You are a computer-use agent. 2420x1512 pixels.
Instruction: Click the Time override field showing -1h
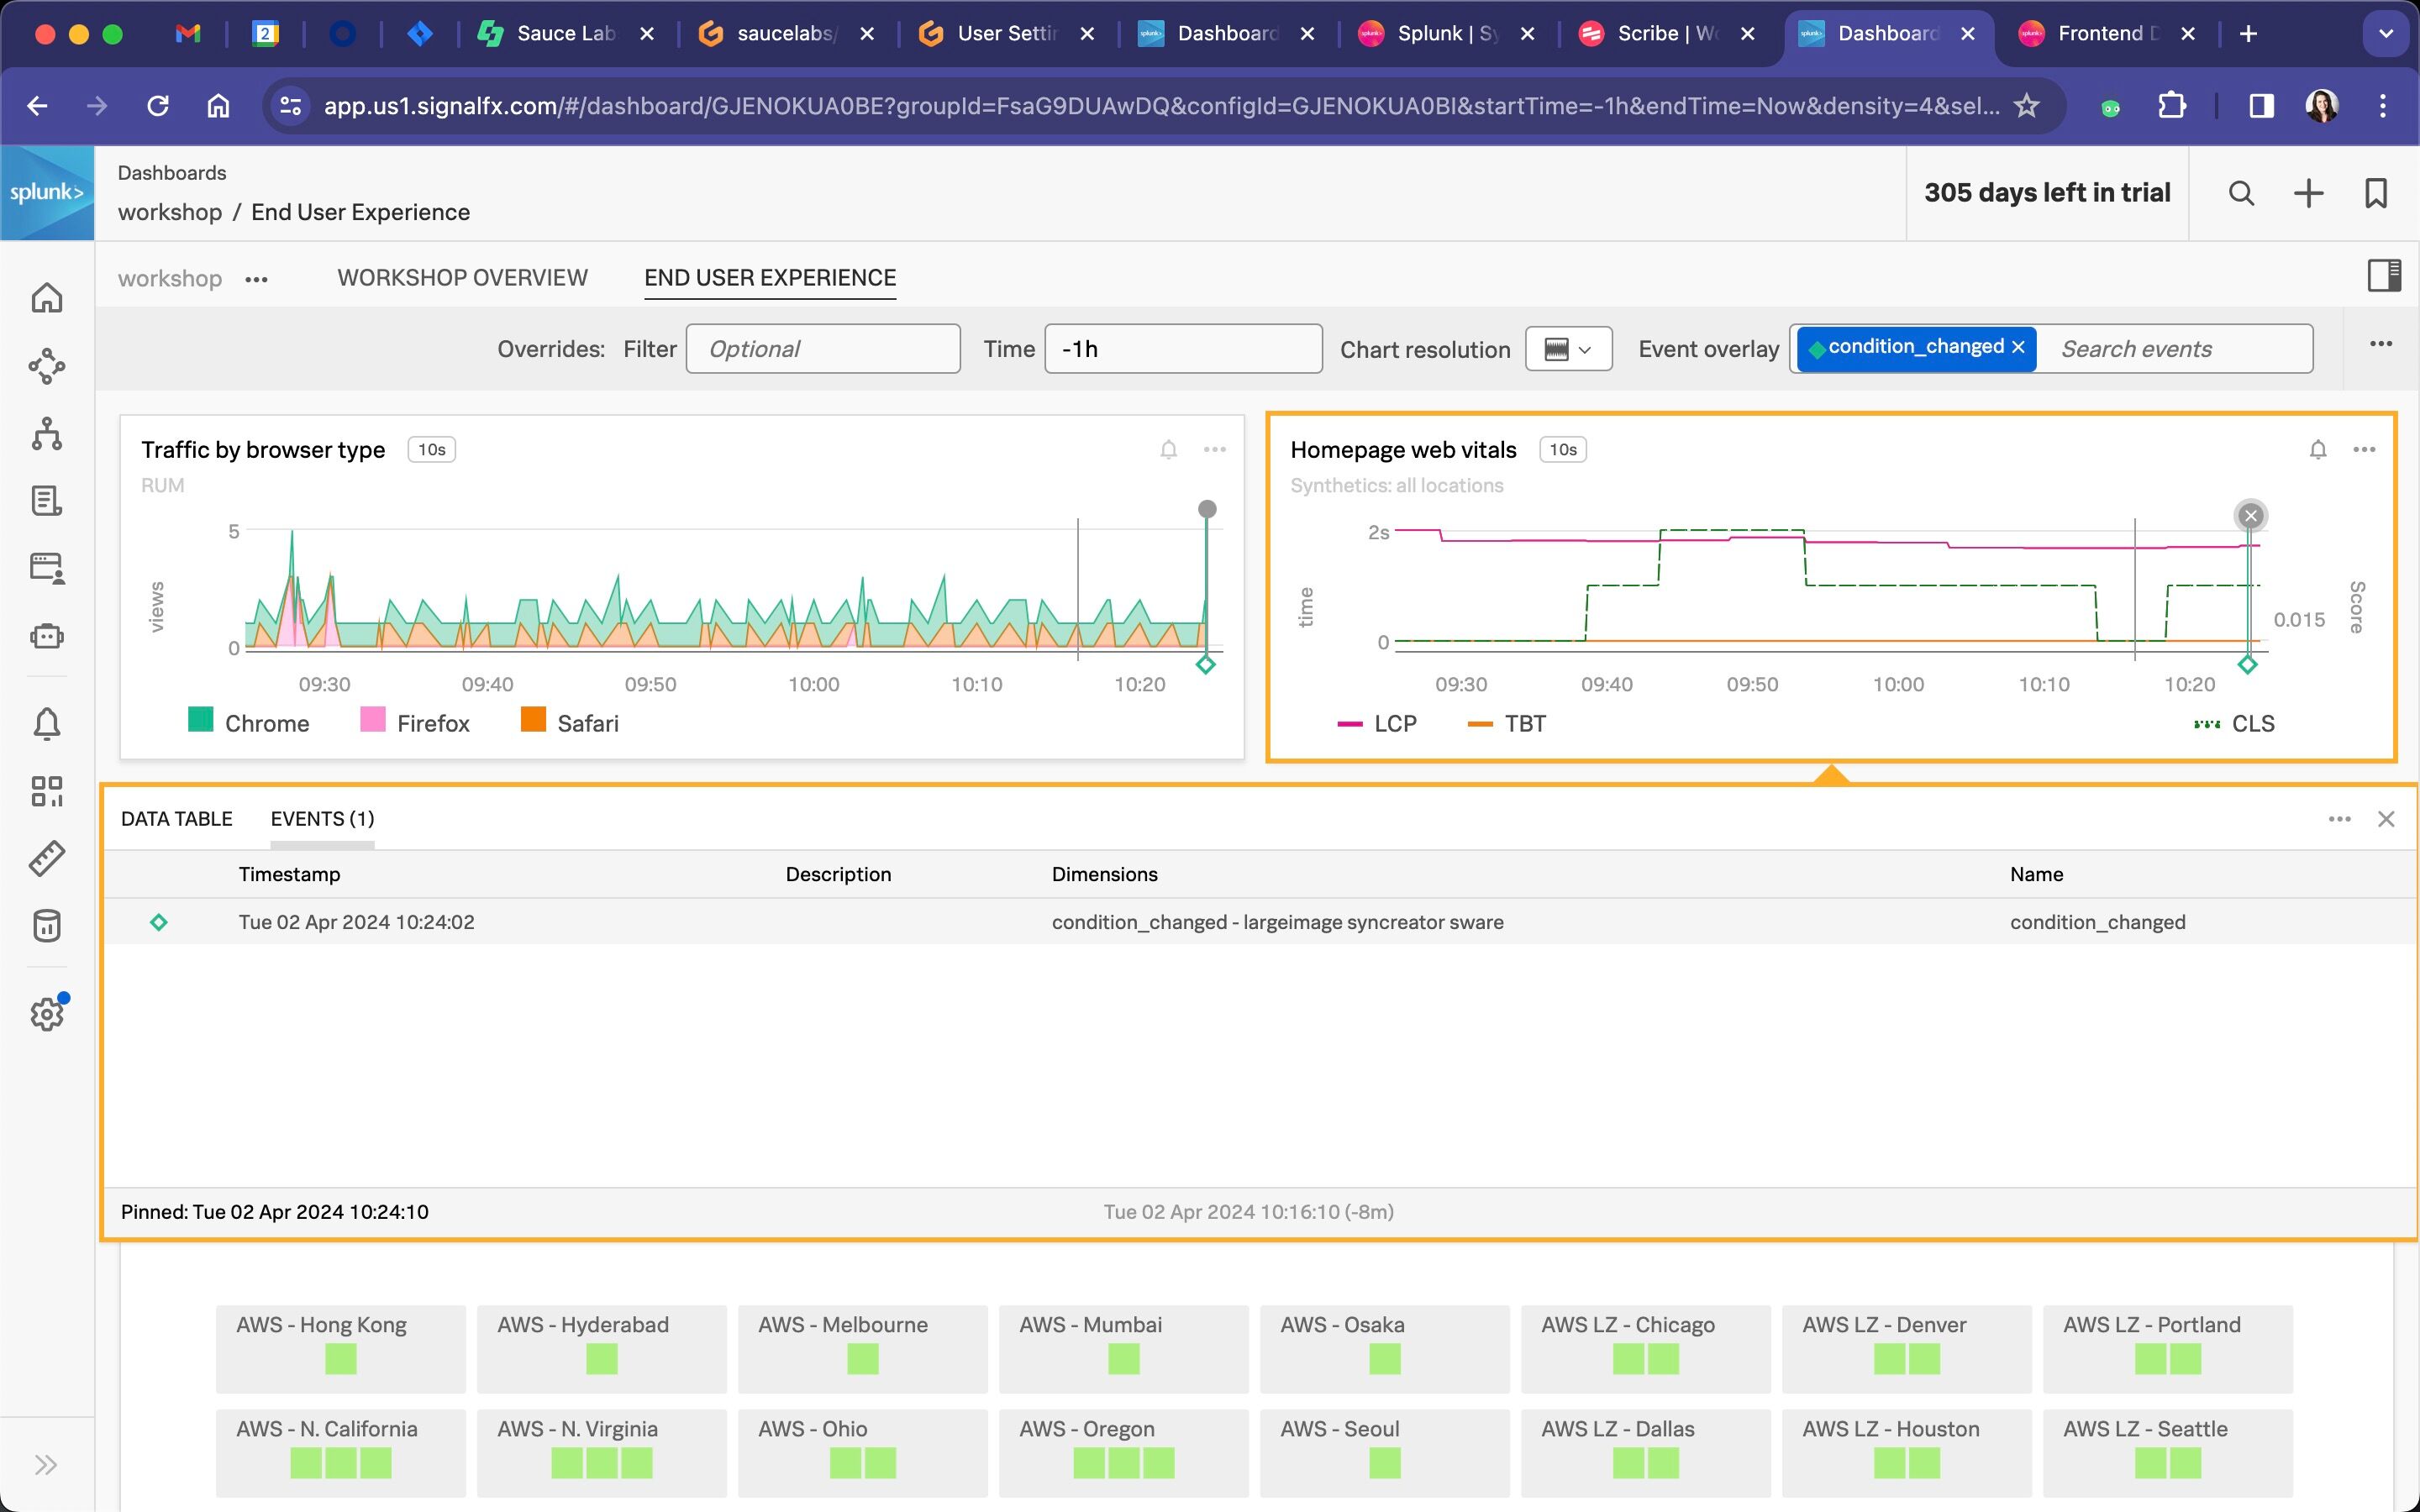tap(1183, 349)
